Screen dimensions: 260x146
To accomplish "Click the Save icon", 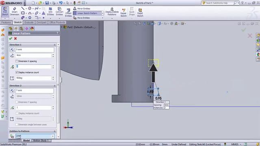I will [47, 3].
